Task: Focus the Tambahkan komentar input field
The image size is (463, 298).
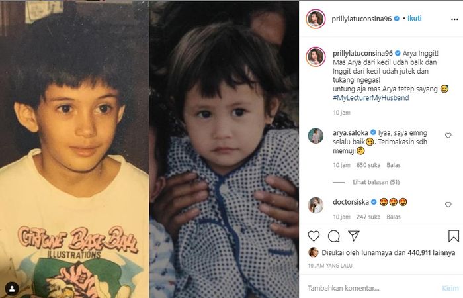Action: coord(372,288)
